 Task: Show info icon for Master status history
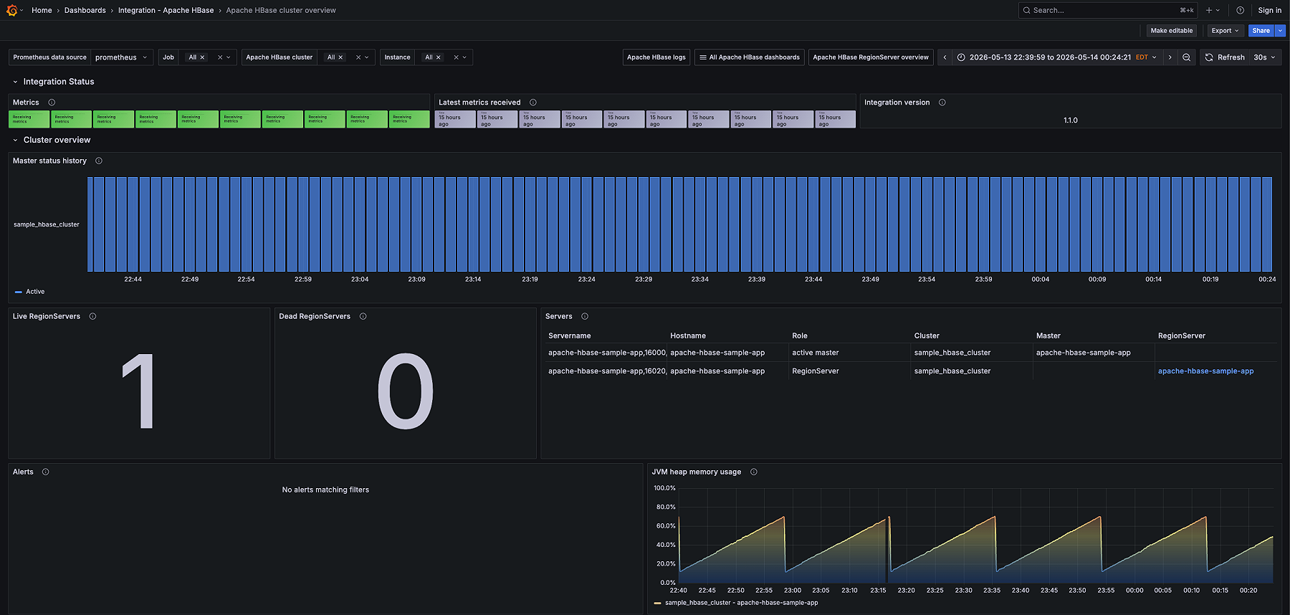click(x=99, y=161)
